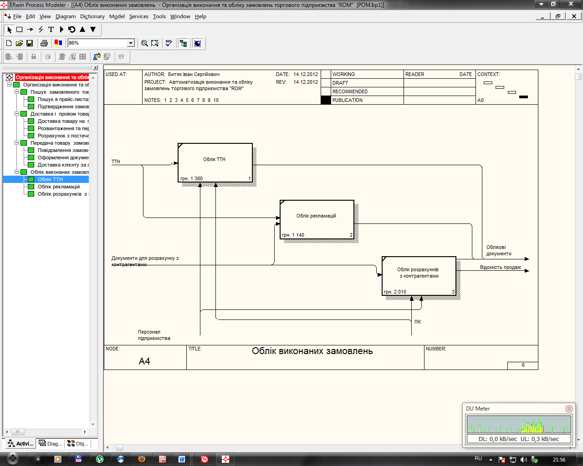Open the Model menu
Viewport: 583px width, 466px height.
pyautogui.click(x=117, y=16)
